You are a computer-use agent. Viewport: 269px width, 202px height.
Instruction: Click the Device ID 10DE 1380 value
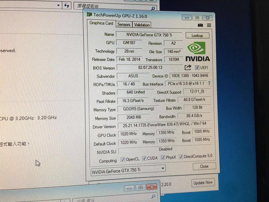coord(190,75)
